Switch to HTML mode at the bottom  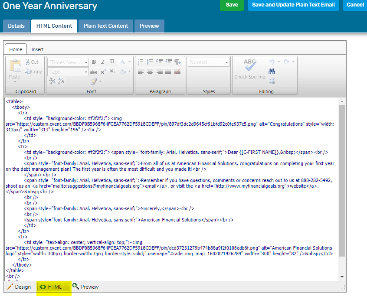(x=54, y=286)
